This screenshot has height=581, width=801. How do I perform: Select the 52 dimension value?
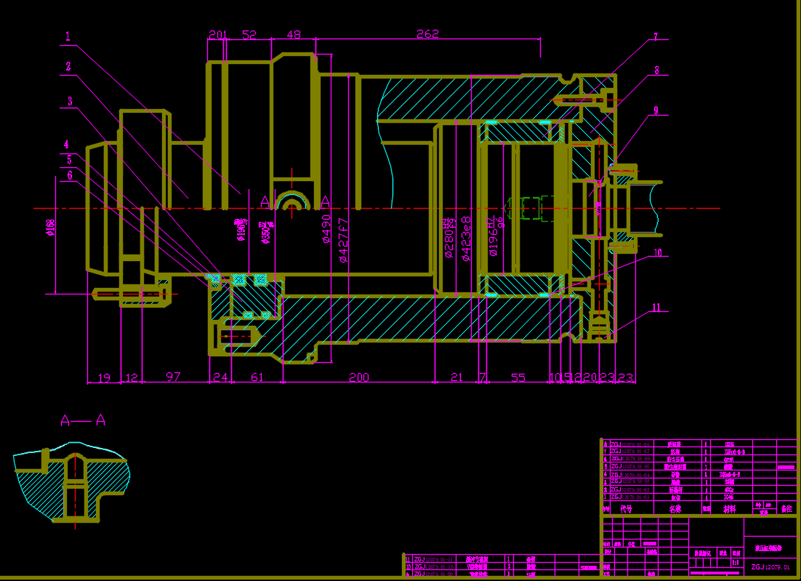pos(249,35)
